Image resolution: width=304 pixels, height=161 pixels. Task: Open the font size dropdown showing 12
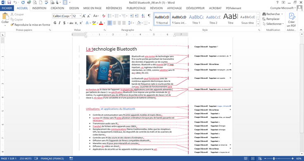[80, 16]
